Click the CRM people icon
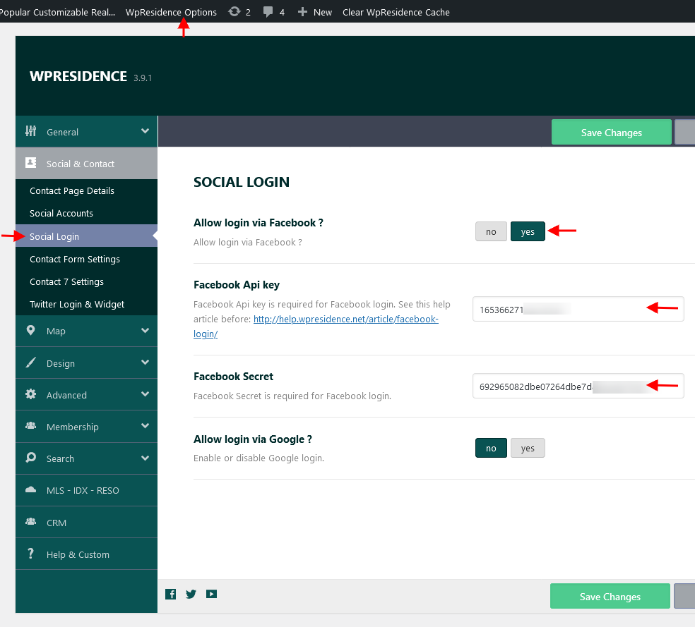This screenshot has width=695, height=627. (30, 522)
